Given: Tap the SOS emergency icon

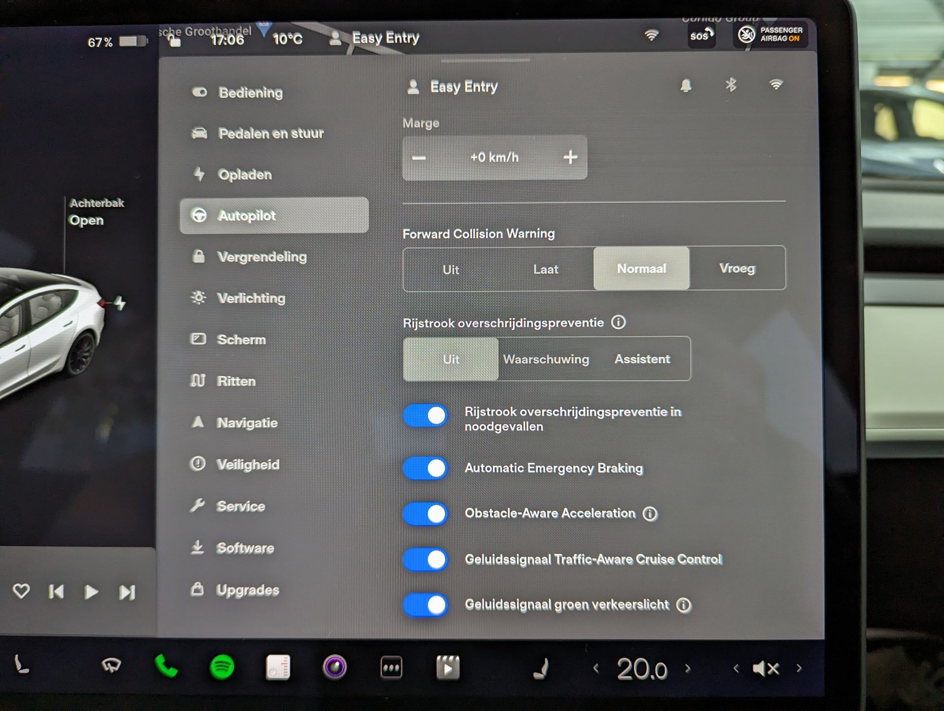Looking at the screenshot, I should [701, 35].
